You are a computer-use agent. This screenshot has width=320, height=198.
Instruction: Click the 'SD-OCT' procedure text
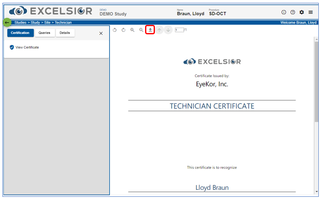[x=217, y=13]
